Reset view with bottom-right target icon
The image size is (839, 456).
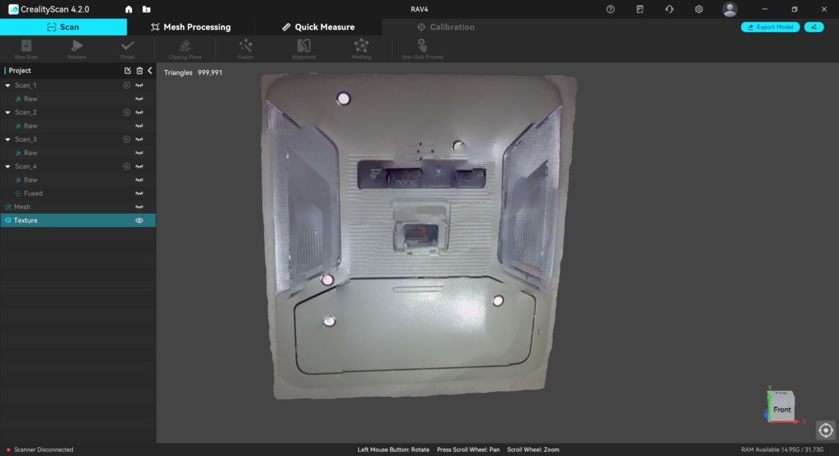click(825, 430)
